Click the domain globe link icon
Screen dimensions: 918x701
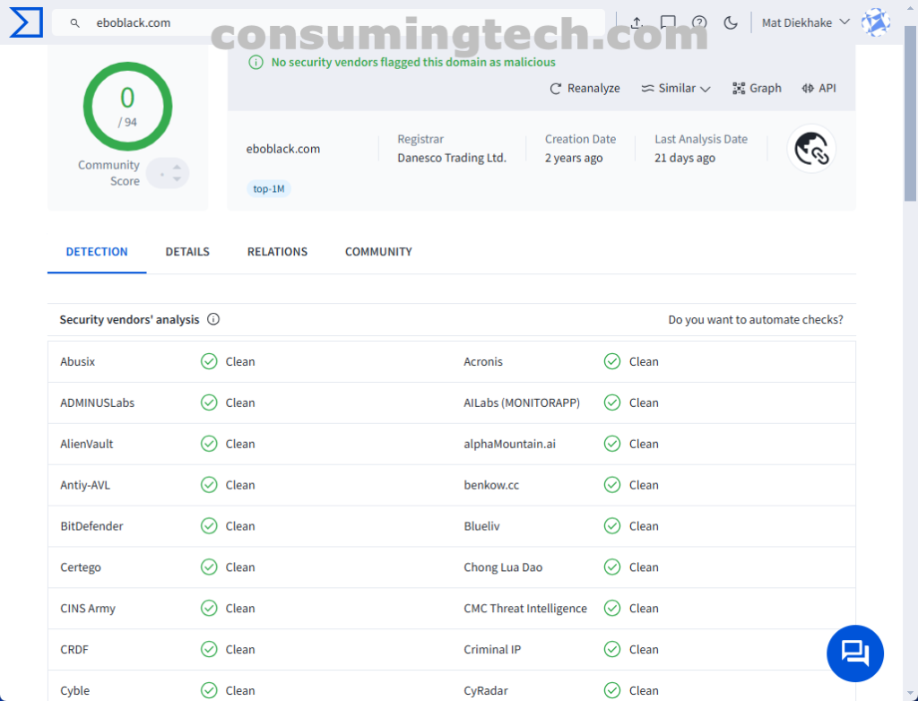[810, 149]
